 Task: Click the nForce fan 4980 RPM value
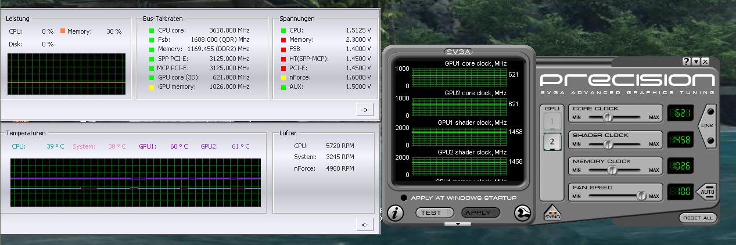tap(340, 169)
